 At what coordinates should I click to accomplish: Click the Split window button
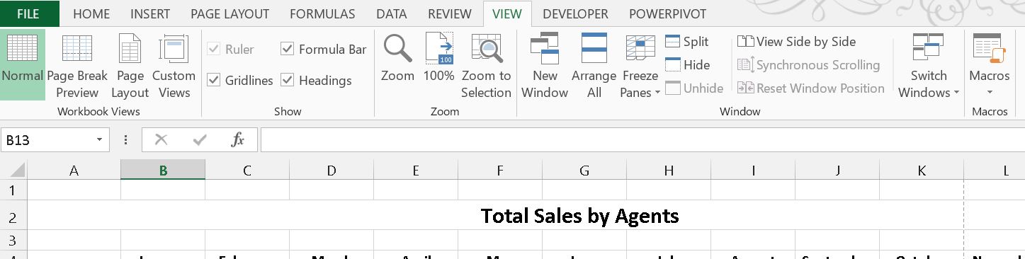pyautogui.click(x=687, y=42)
